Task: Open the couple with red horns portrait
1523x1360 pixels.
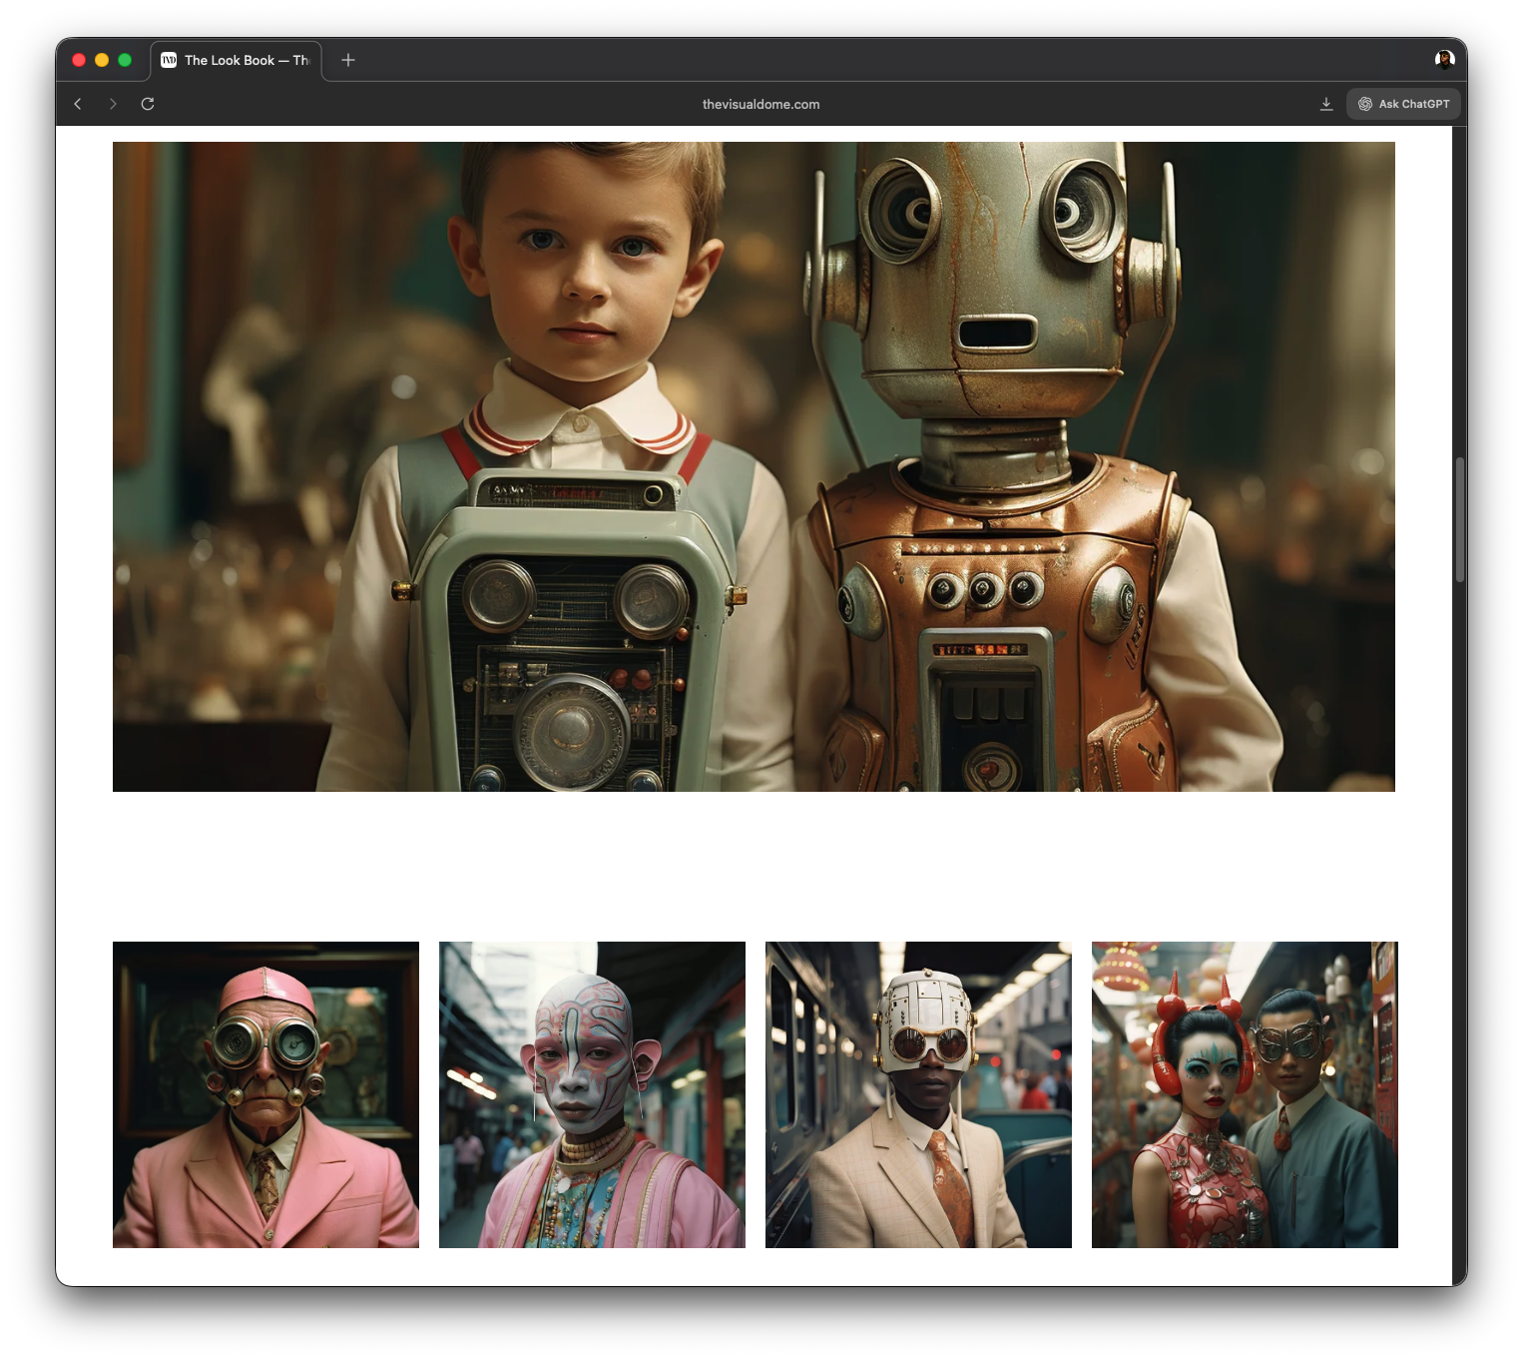Action: point(1245,1094)
